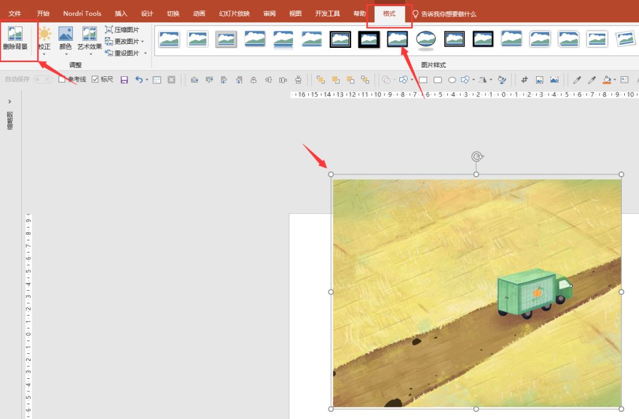Expand the 重设图片 reset picture arrow
This screenshot has width=639, height=419.
click(145, 53)
